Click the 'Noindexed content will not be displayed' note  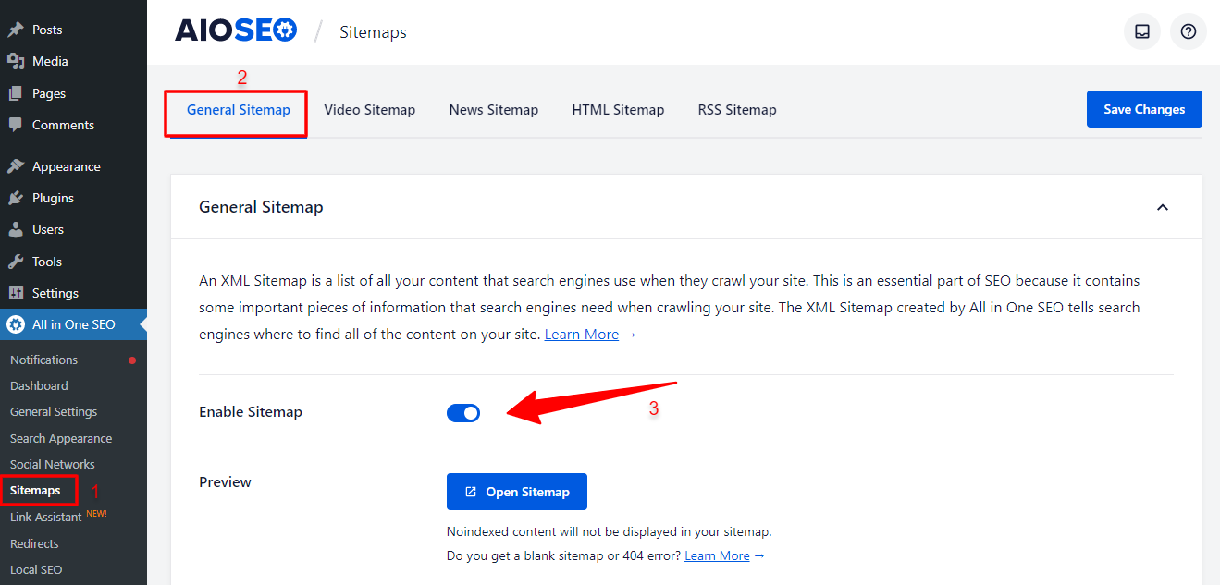(609, 531)
